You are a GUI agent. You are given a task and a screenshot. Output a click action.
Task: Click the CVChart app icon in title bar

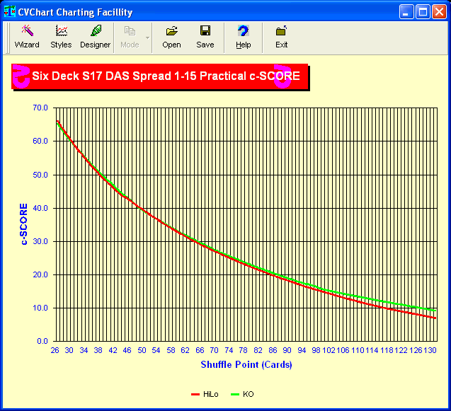click(10, 12)
